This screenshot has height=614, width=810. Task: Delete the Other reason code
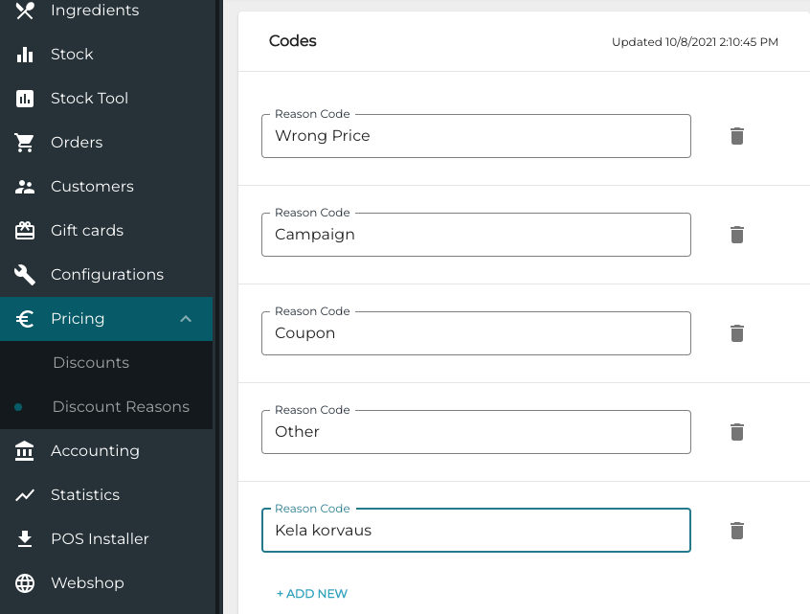[736, 432]
